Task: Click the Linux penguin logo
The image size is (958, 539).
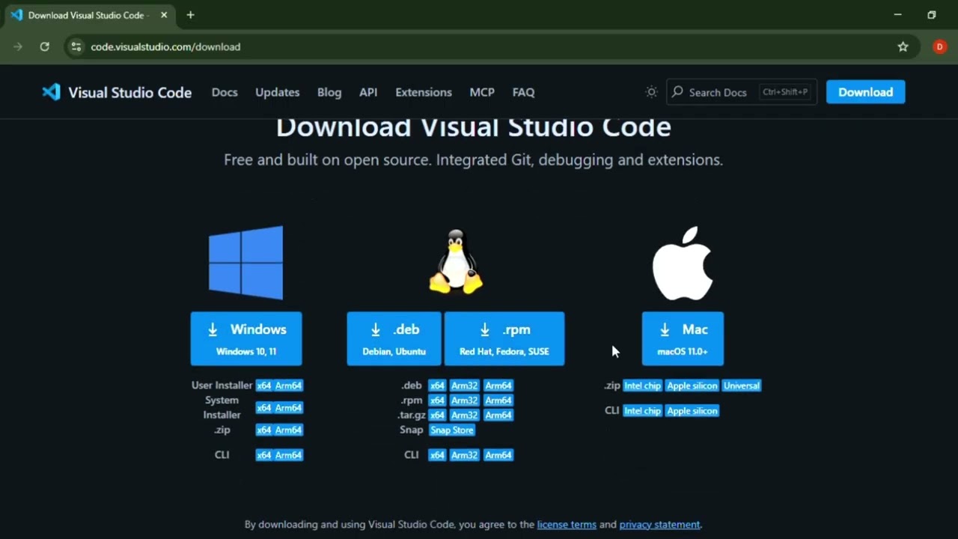Action: point(456,261)
